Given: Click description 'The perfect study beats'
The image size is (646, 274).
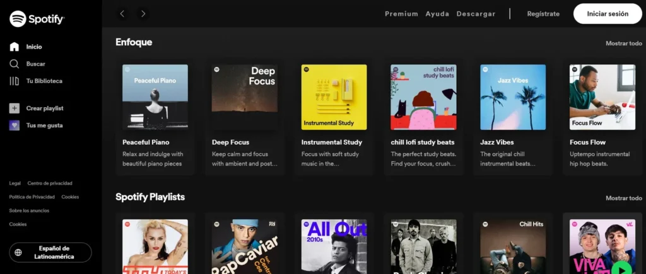Looking at the screenshot, I should click(x=423, y=159).
